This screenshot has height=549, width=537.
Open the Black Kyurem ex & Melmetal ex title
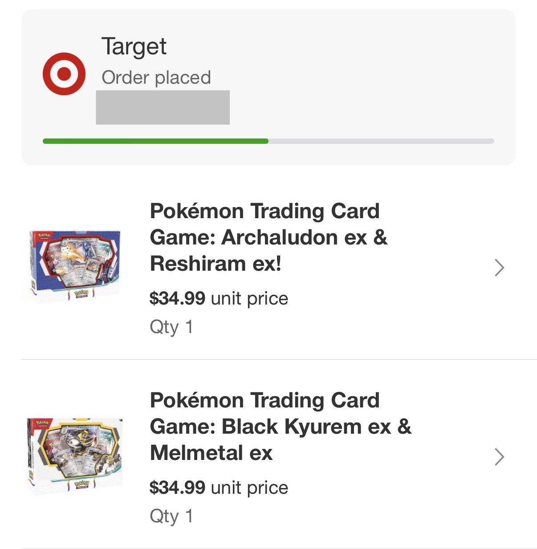point(281,427)
